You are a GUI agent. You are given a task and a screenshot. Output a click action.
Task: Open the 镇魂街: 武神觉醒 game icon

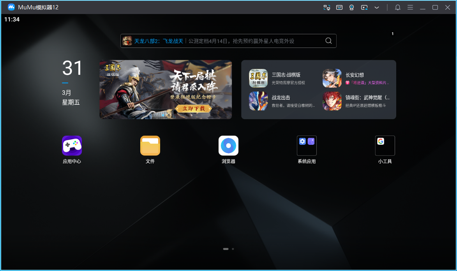332,101
